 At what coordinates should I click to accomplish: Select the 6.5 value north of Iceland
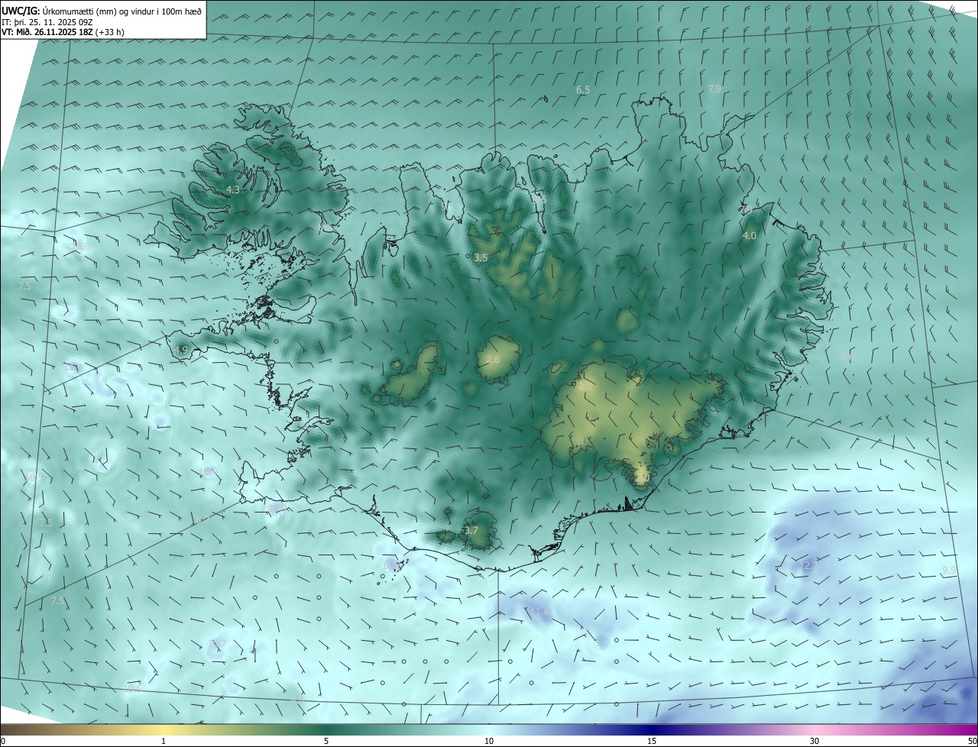[583, 90]
